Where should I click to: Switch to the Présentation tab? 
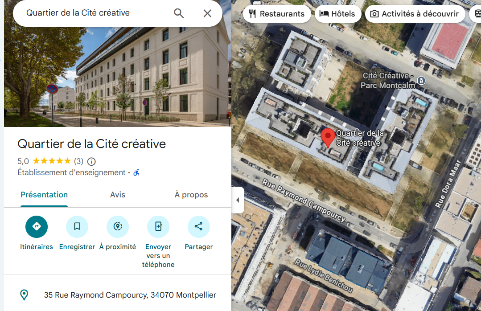[x=44, y=195]
